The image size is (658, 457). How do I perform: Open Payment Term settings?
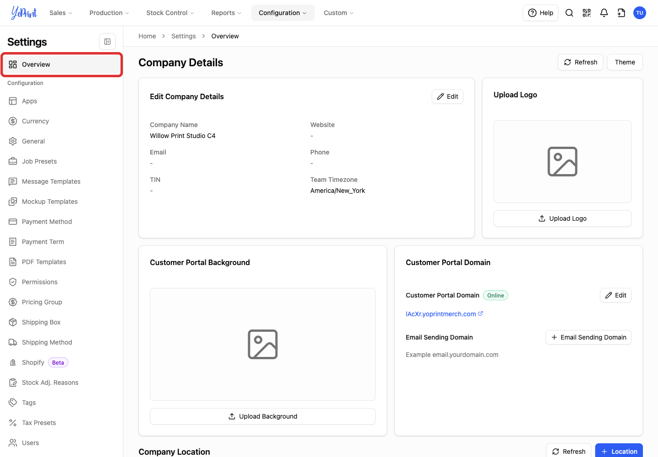pos(61,242)
